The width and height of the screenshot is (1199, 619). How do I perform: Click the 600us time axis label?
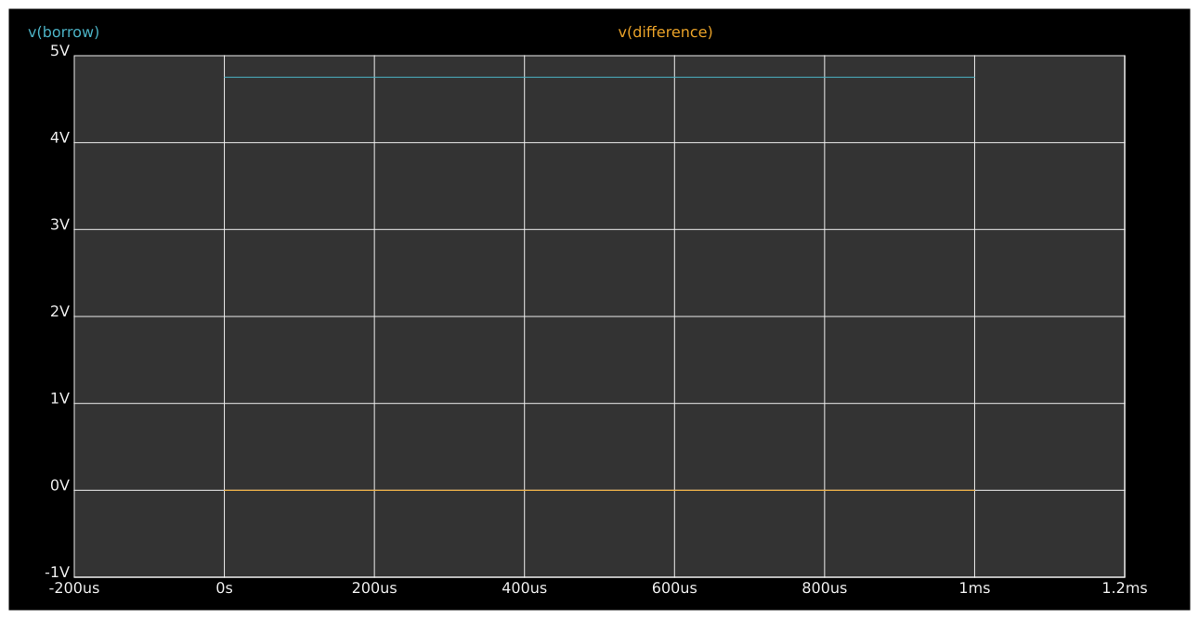point(675,587)
